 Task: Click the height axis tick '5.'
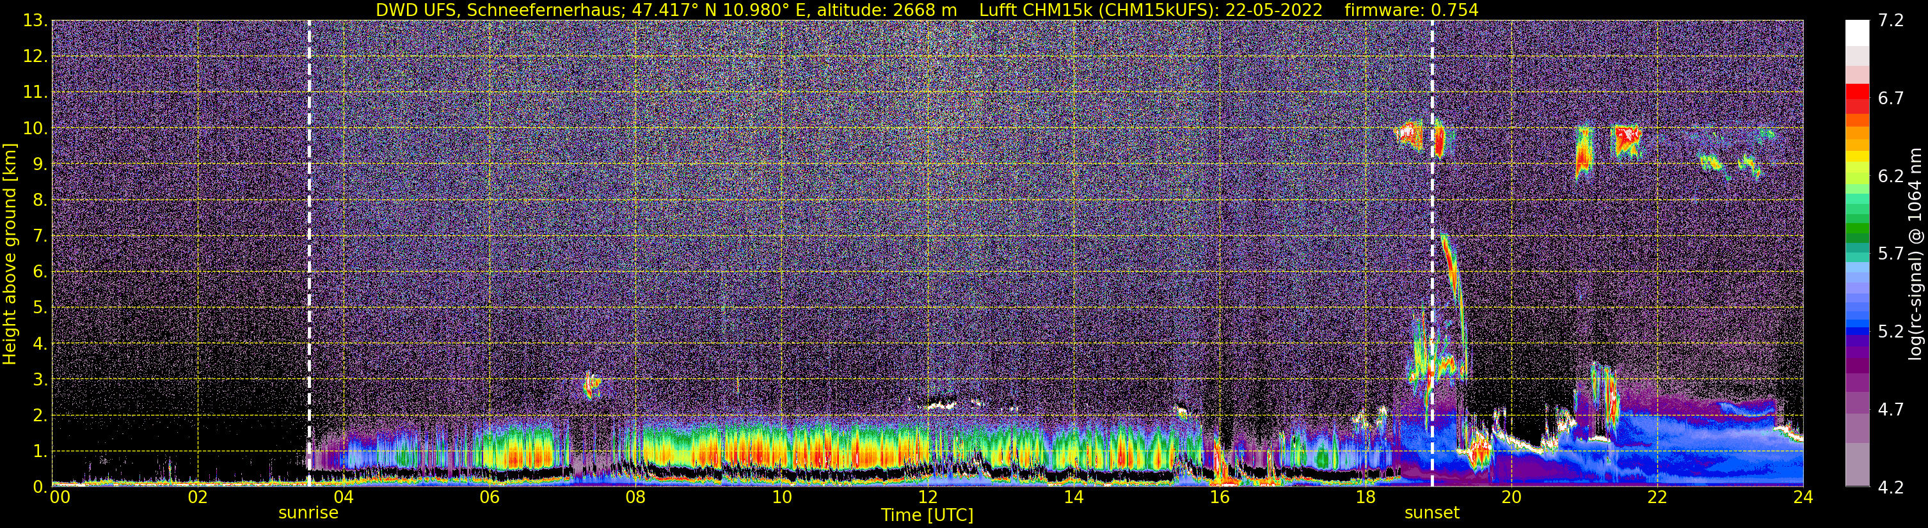(39, 308)
